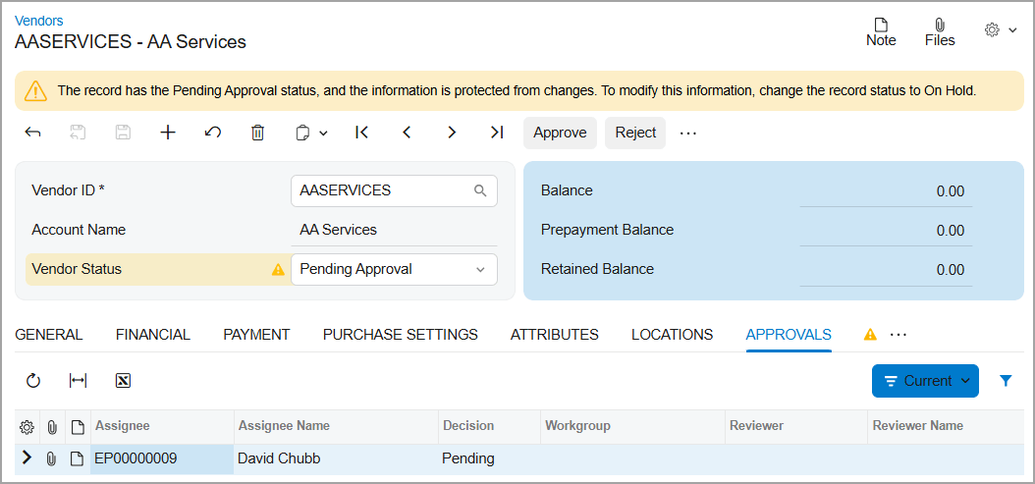Switch to the GENERAL tab
Image resolution: width=1035 pixels, height=484 pixels.
49,335
